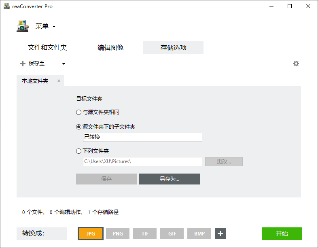Viewport: 318px width, 248px height.
Task: Set BMP as conversion format
Action: [x=199, y=234]
